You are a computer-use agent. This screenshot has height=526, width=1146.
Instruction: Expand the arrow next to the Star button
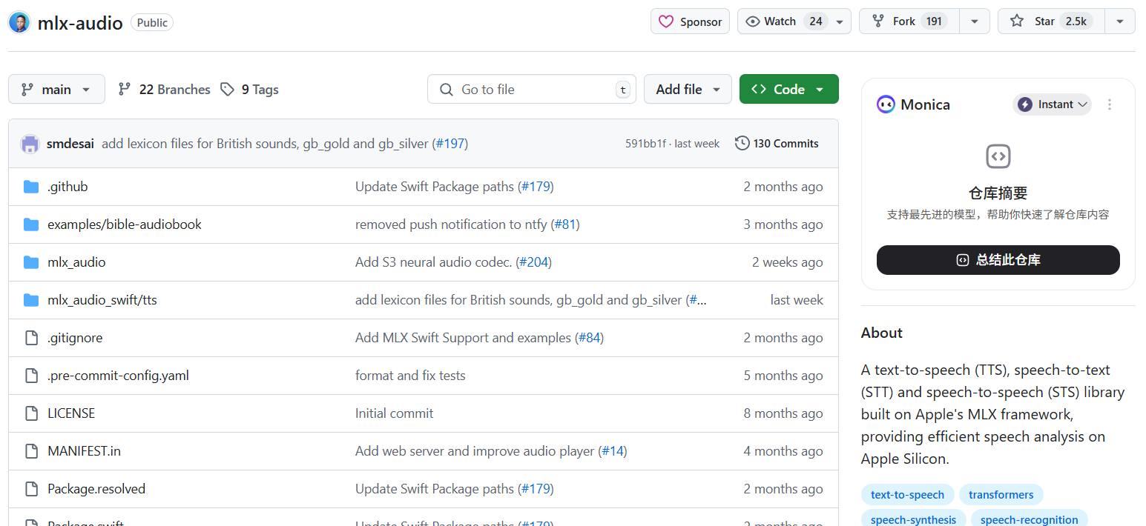tap(1120, 21)
